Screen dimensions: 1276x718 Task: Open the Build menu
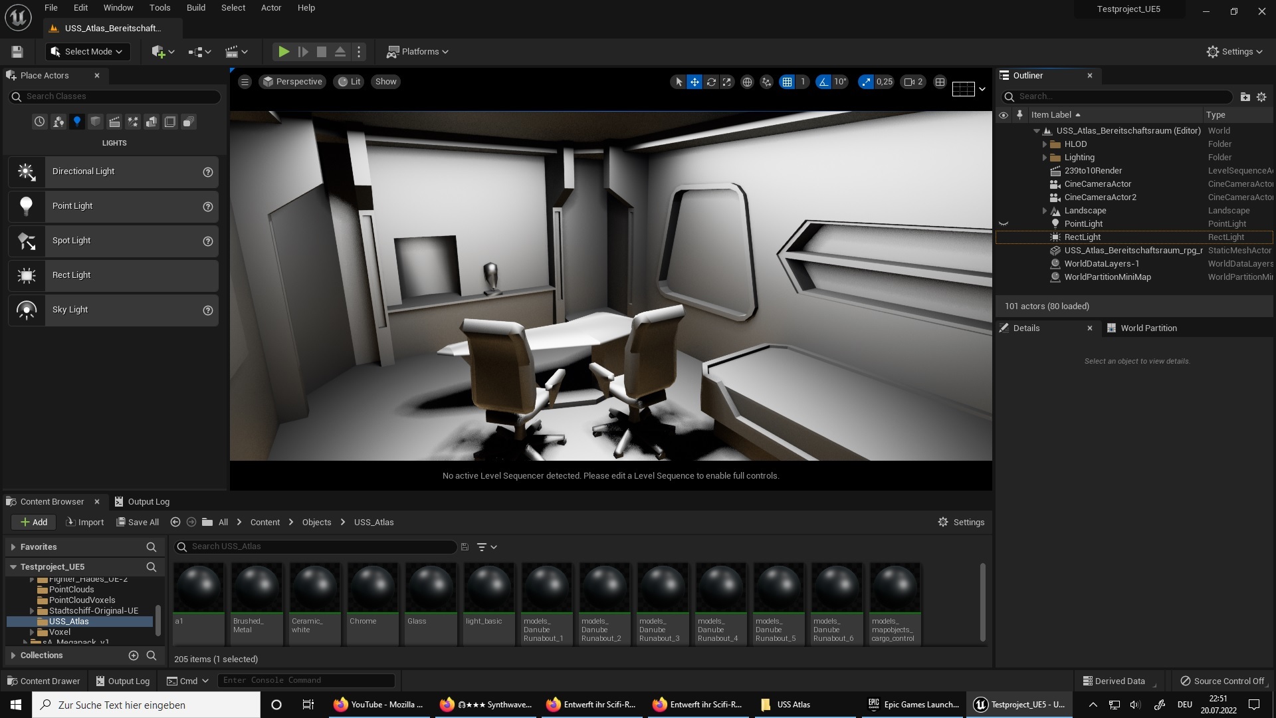tap(195, 8)
